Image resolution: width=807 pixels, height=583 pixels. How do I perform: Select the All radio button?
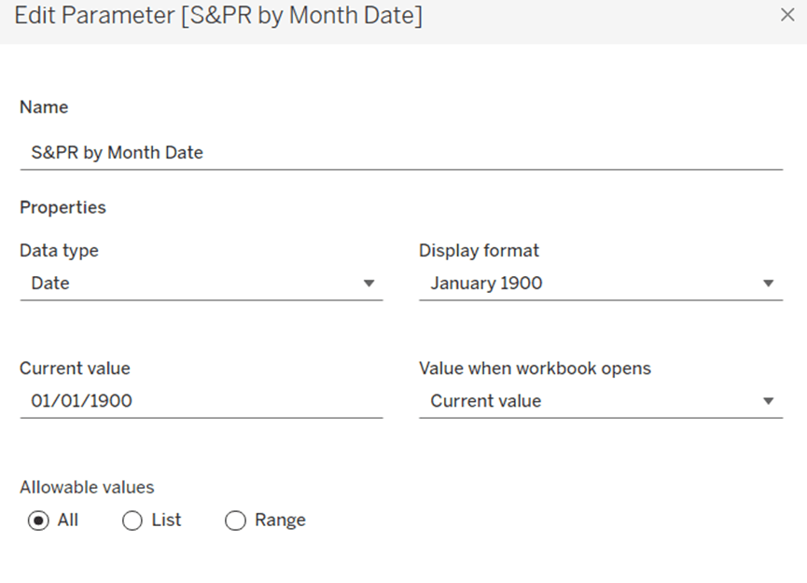pos(38,521)
